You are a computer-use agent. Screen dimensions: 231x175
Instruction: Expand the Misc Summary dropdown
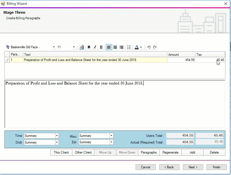111,136
